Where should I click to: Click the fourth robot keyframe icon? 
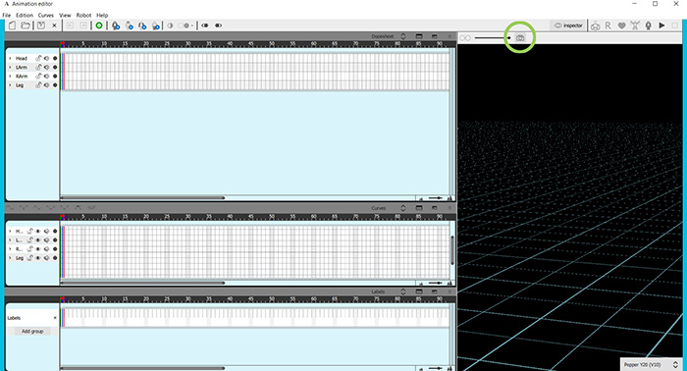click(156, 26)
